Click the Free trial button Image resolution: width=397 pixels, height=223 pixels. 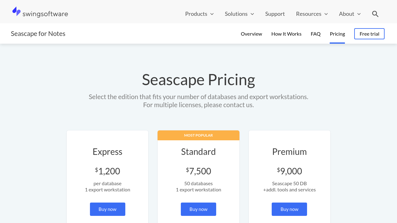coord(369,34)
